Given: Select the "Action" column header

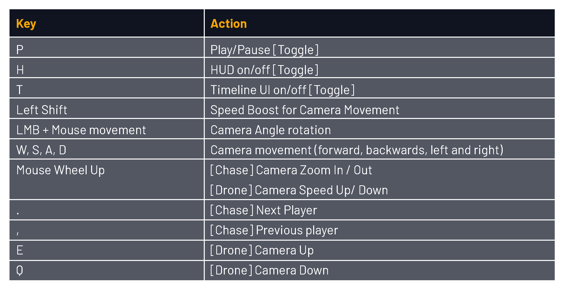Looking at the screenshot, I should 229,24.
